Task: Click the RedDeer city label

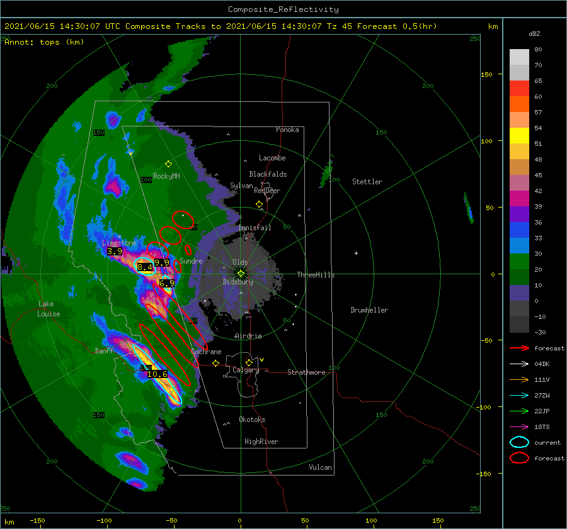Action: coord(267,191)
